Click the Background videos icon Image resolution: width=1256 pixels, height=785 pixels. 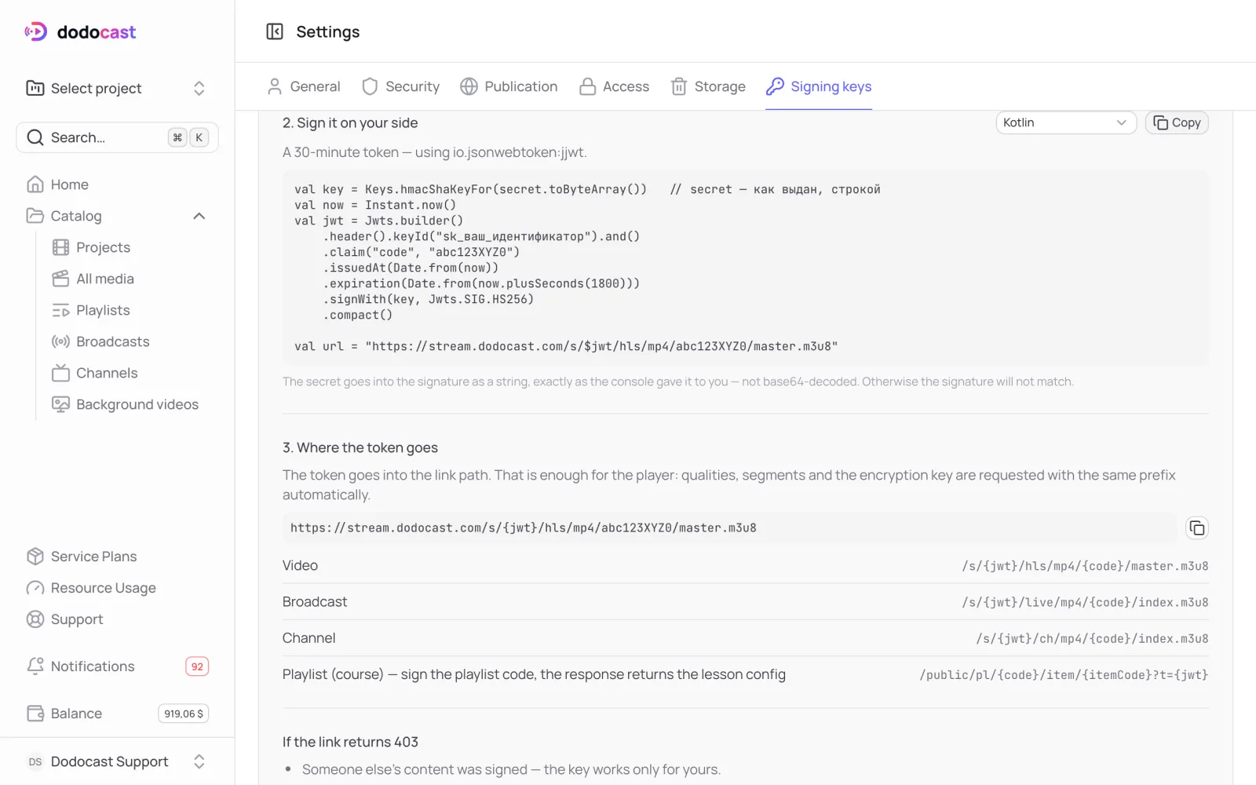click(60, 404)
